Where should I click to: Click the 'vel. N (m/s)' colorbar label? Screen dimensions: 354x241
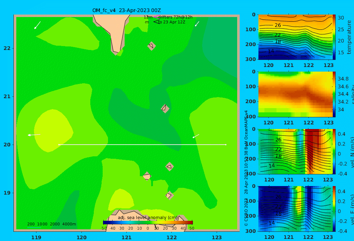click(352, 152)
